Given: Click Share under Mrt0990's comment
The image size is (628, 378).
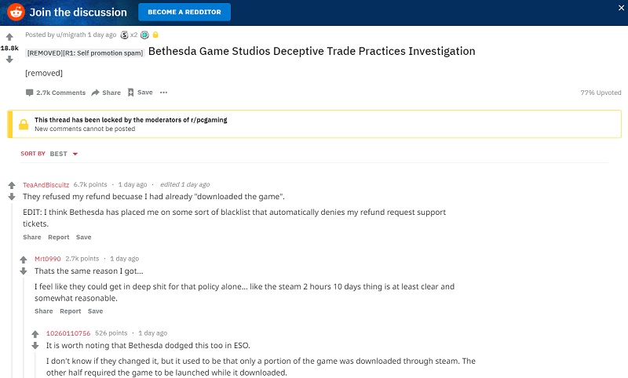Looking at the screenshot, I should (44, 311).
